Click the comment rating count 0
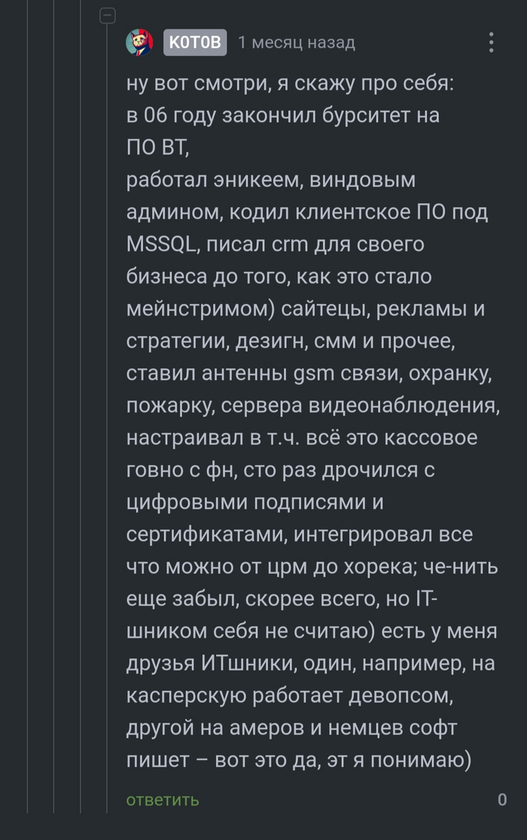Viewport: 527px width, 840px height. click(x=502, y=799)
